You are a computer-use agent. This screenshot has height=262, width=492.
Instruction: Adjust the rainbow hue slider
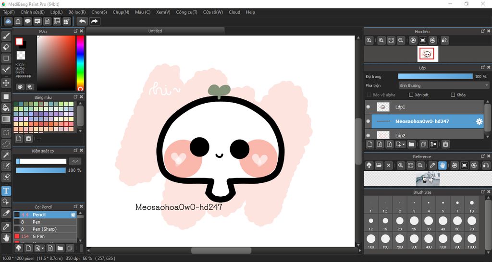80,63
